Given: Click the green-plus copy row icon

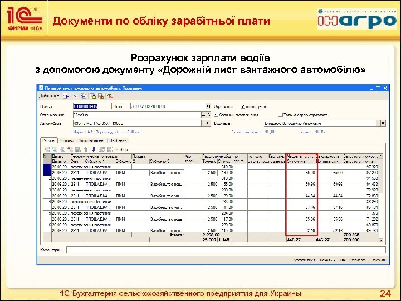Looking at the screenshot, I should [x=55, y=149].
